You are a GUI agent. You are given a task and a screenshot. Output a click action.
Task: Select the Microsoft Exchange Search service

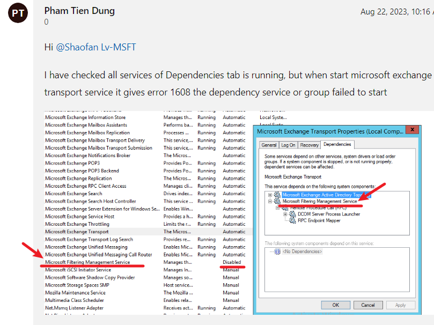click(x=73, y=194)
